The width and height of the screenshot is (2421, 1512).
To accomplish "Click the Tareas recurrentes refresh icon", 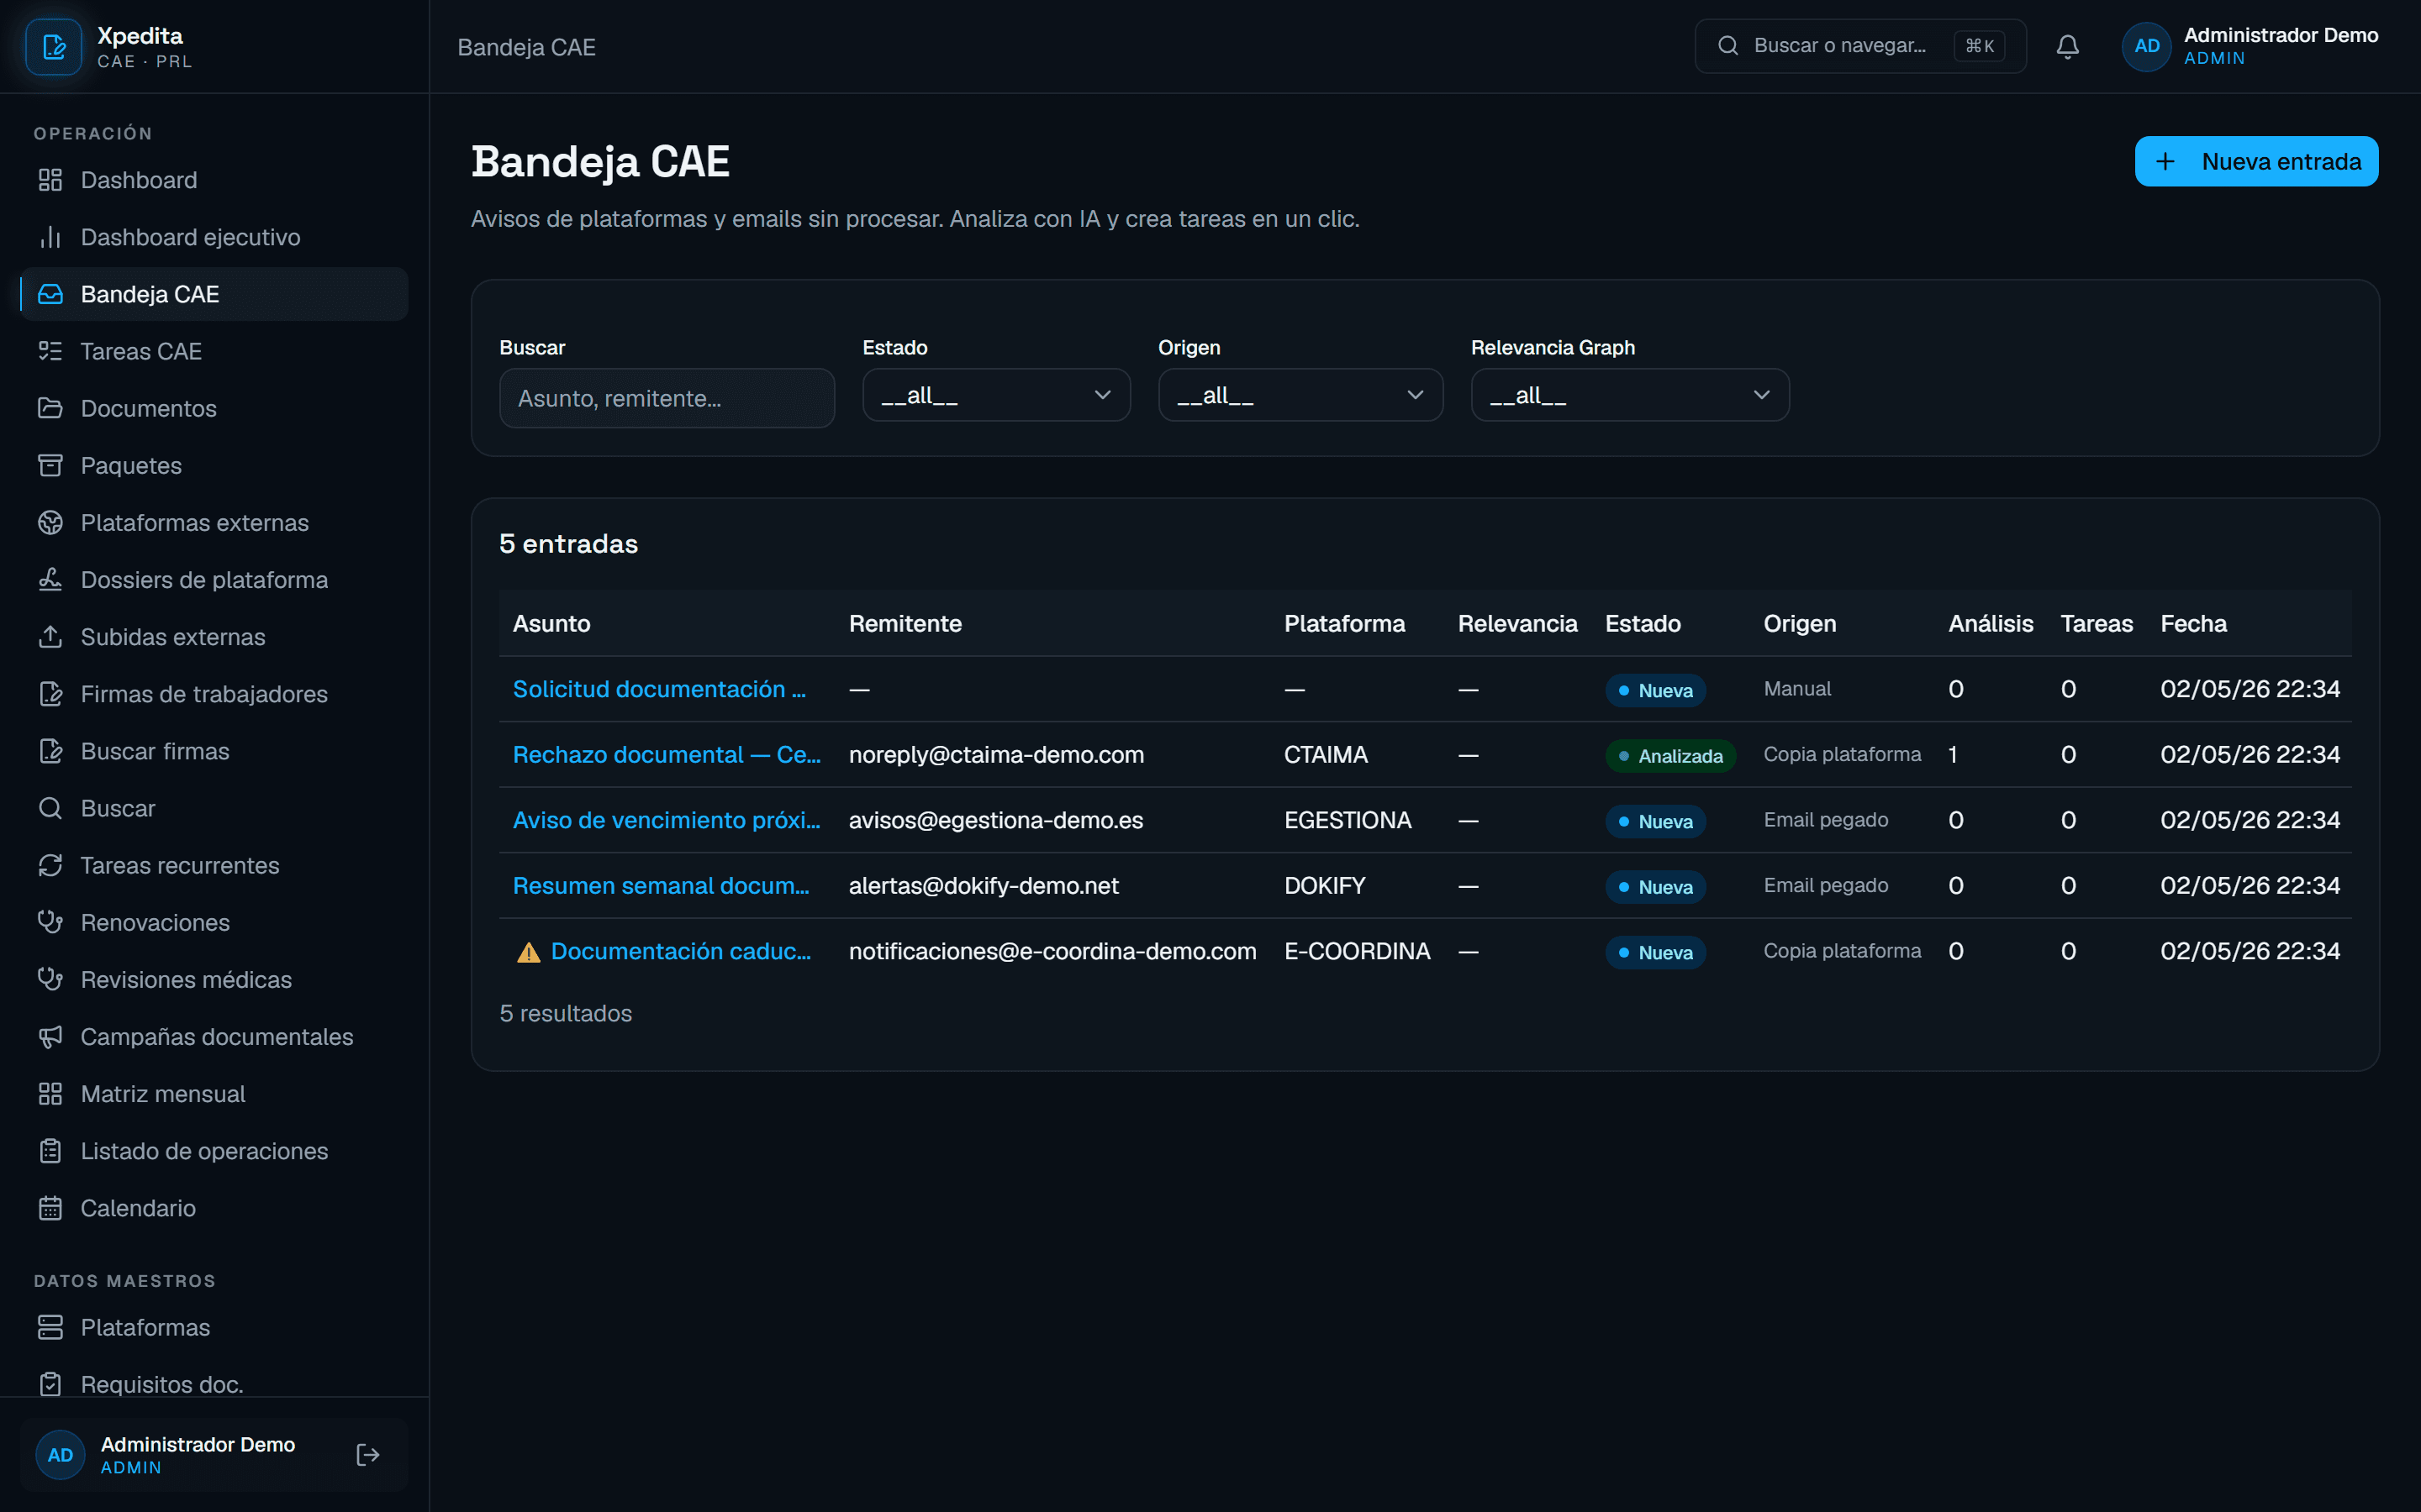I will coord(50,865).
